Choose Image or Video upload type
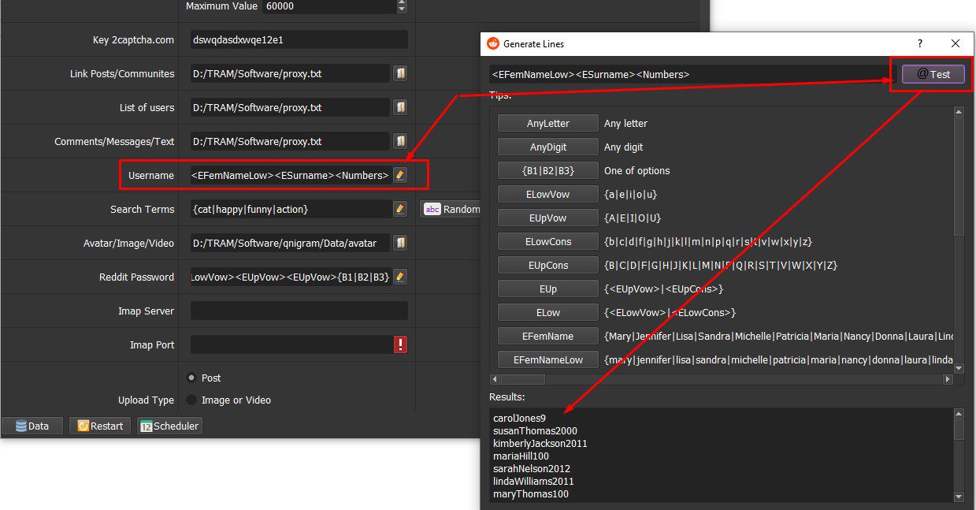 [x=191, y=400]
